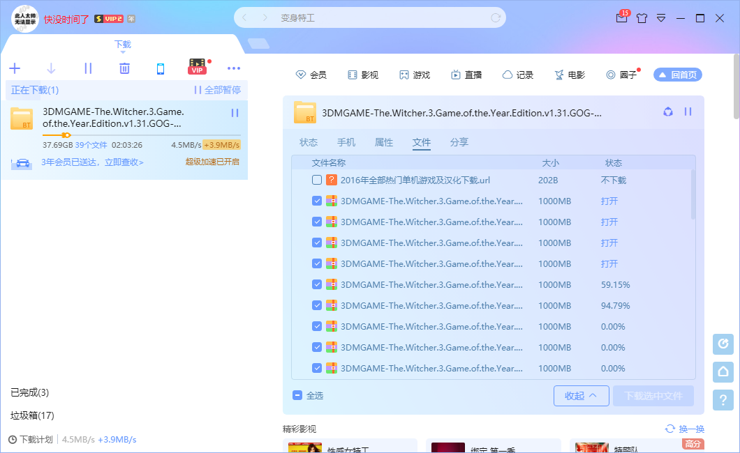
Task: Click the 下载选中文件 button
Action: (x=652, y=395)
